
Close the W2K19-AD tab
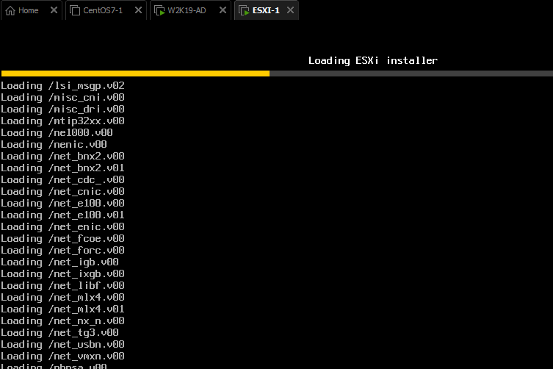(223, 10)
